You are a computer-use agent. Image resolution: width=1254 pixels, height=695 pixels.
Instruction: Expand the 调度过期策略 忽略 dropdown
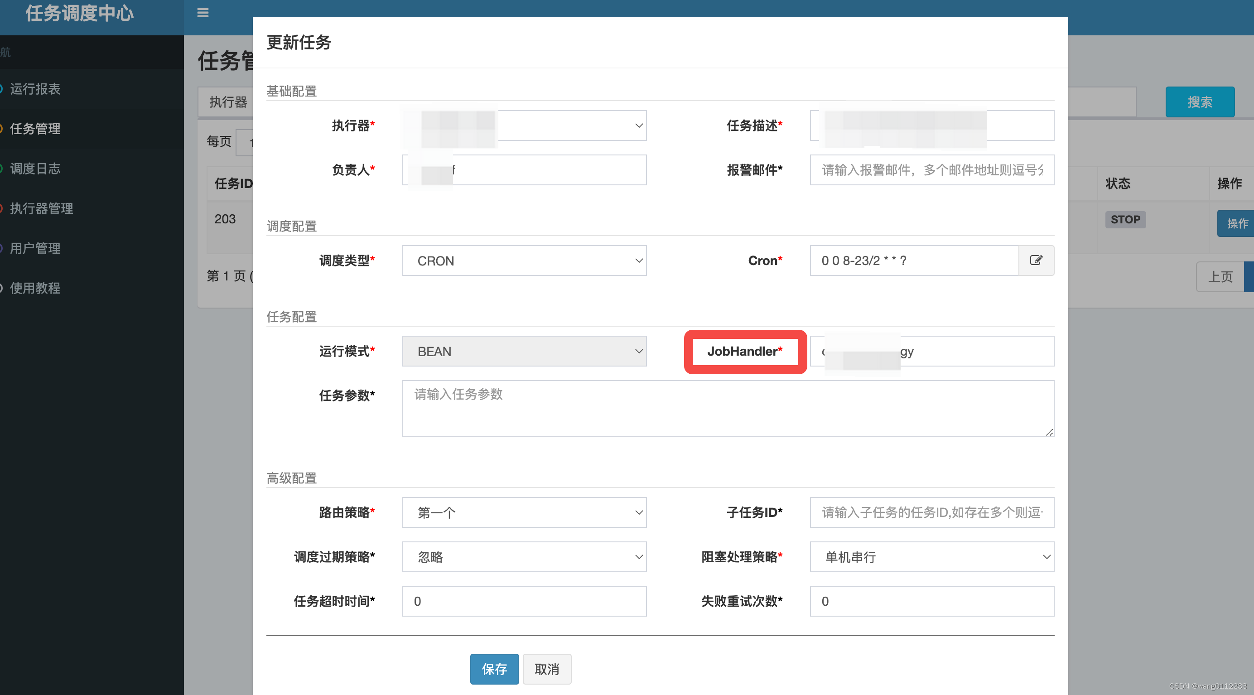pos(524,556)
